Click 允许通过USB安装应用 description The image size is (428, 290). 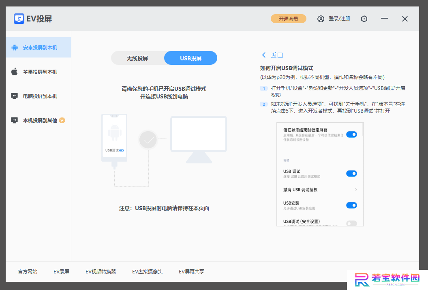[x=299, y=209]
